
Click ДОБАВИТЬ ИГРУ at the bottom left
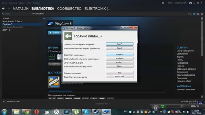click(12, 102)
